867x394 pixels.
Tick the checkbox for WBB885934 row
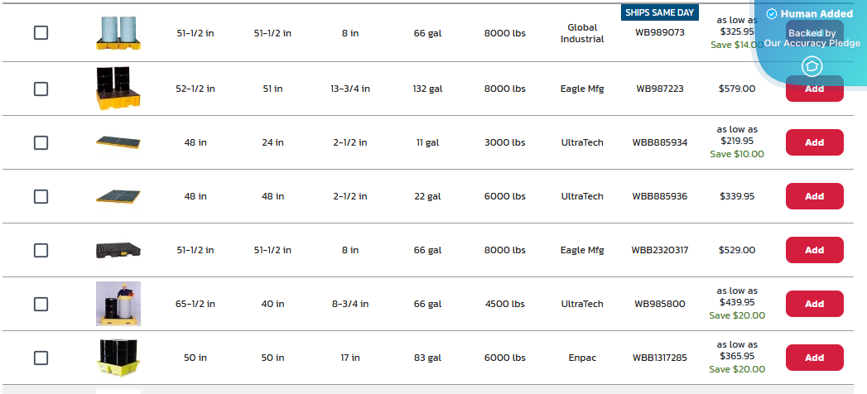pyautogui.click(x=41, y=142)
